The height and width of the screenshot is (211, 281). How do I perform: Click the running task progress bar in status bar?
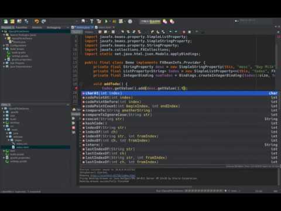click(x=203, y=190)
